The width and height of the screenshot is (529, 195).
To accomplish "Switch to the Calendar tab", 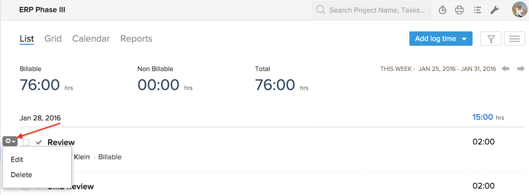I will click(x=91, y=39).
